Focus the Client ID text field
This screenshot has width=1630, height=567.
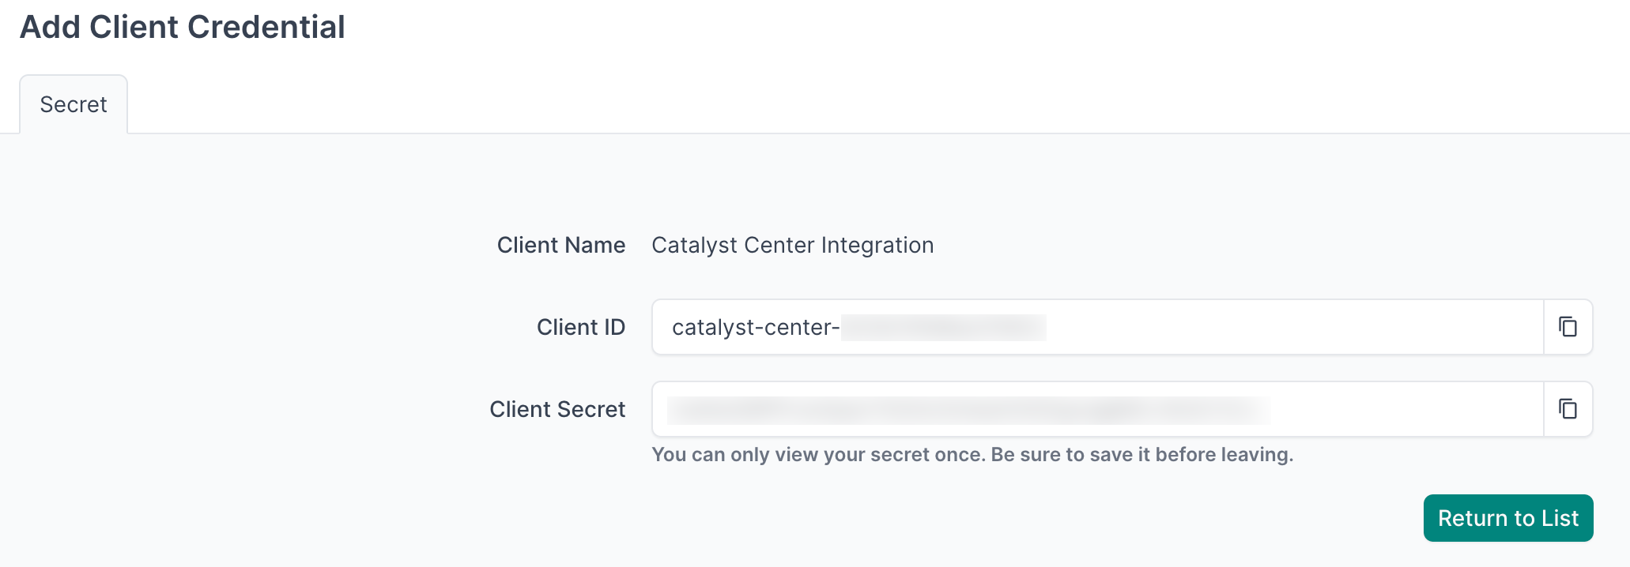(1265, 327)
